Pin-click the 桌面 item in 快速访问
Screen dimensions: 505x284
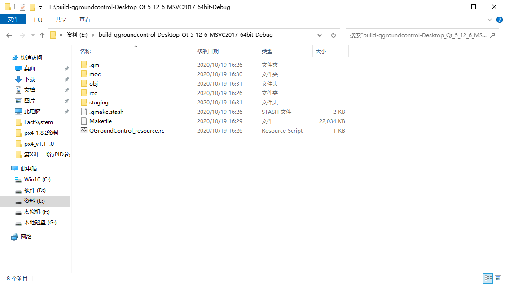[67, 68]
